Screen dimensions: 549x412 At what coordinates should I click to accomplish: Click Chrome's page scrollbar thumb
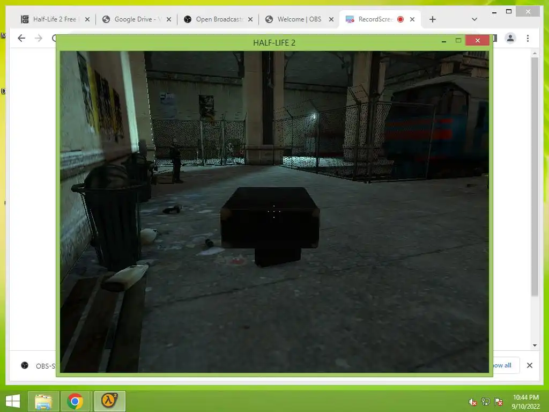[535, 176]
